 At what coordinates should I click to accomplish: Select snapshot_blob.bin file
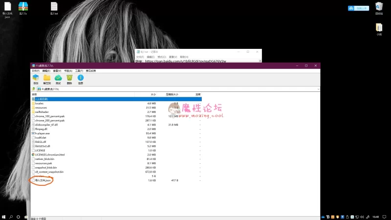(x=46, y=168)
